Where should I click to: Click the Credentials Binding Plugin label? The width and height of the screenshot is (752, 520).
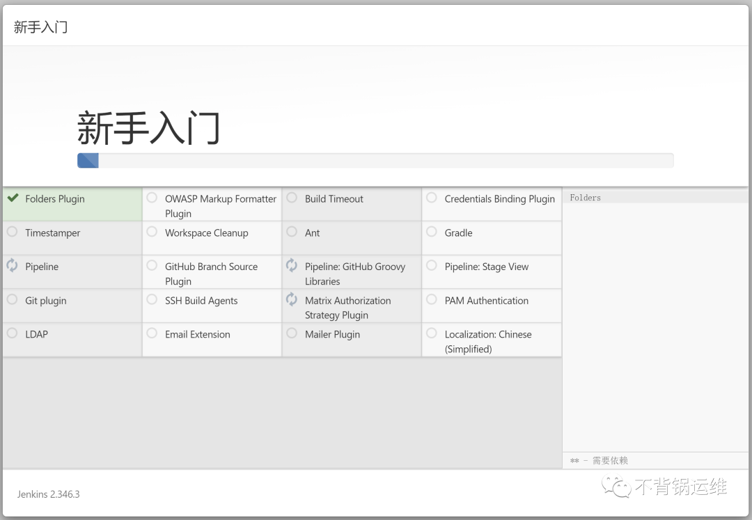click(500, 199)
